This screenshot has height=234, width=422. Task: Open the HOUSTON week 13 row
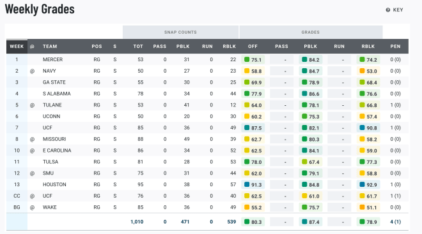pyautogui.click(x=207, y=185)
